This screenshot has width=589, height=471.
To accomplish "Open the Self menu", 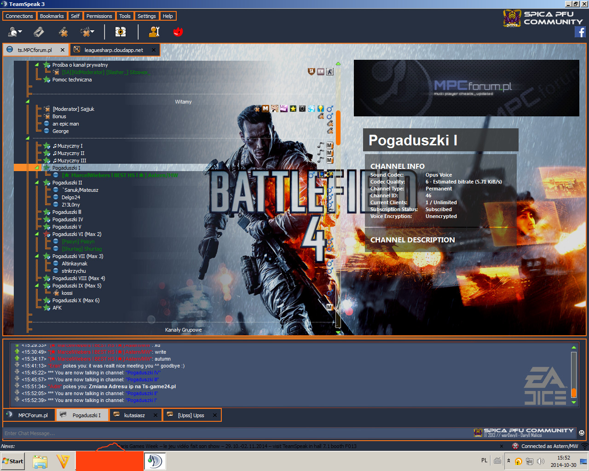I will (x=75, y=16).
